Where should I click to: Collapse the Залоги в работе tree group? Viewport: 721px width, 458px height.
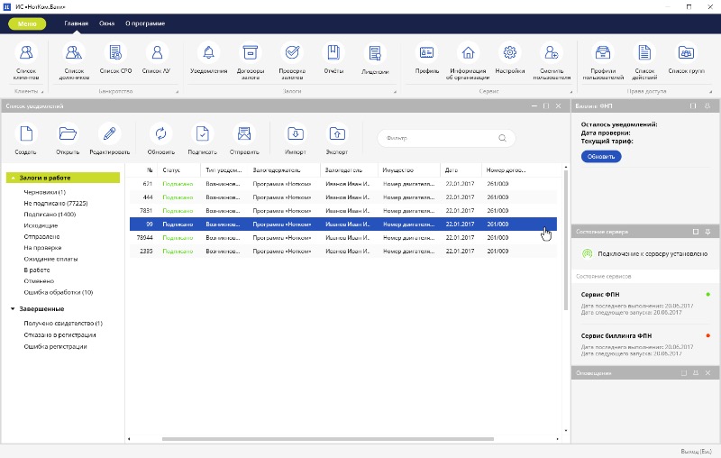13,179
